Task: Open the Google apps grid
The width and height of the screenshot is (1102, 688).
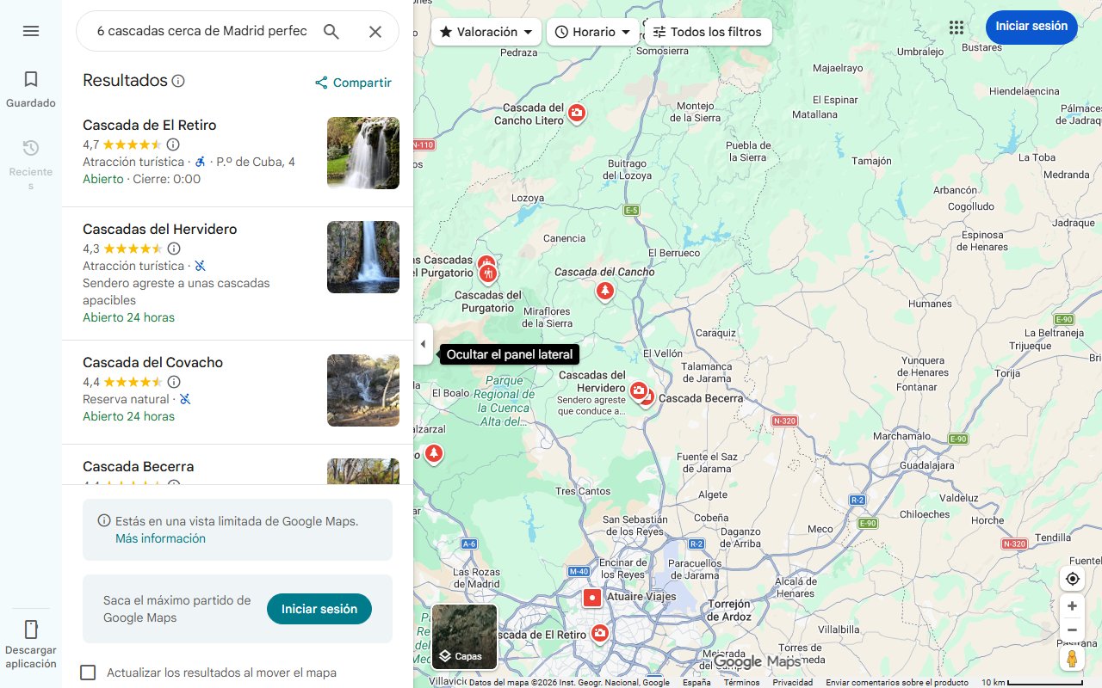Action: (956, 27)
